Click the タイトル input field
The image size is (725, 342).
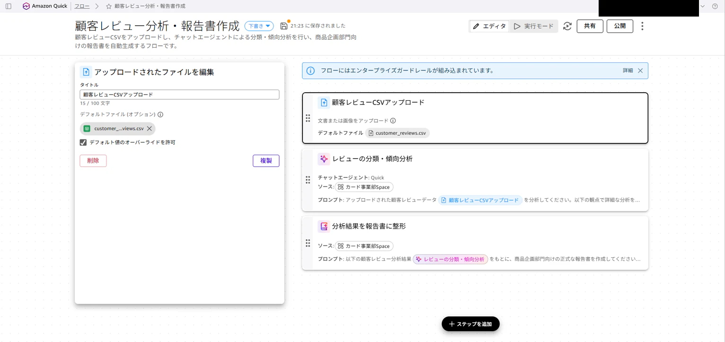(179, 95)
